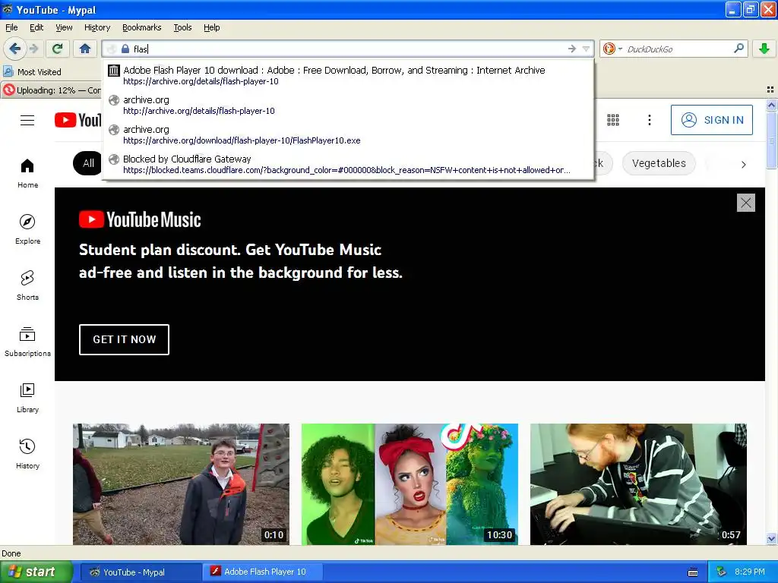Select Blocked by Cloudflare Gateway suggestion
Image resolution: width=778 pixels, height=583 pixels.
click(348, 164)
